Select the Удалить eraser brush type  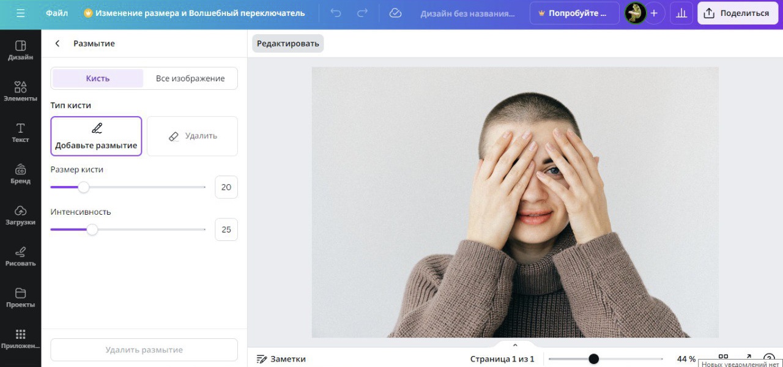pos(192,136)
